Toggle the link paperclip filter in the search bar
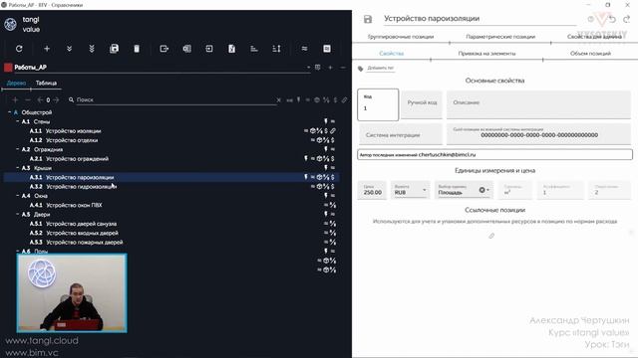This screenshot has width=638, height=358. click(x=344, y=99)
